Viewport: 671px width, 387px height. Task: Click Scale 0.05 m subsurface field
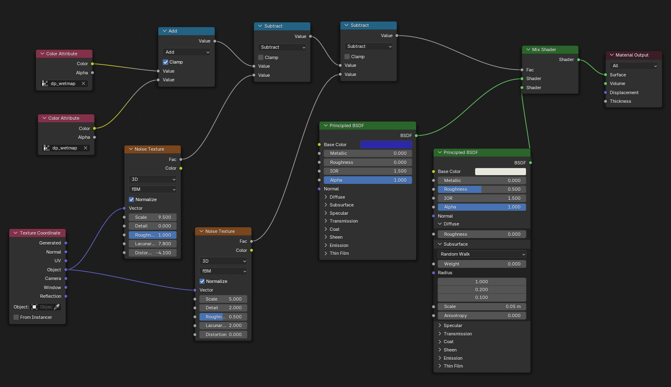(x=482, y=306)
